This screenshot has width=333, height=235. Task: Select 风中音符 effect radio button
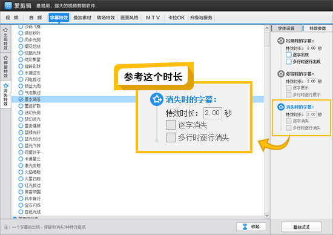coord(21,199)
